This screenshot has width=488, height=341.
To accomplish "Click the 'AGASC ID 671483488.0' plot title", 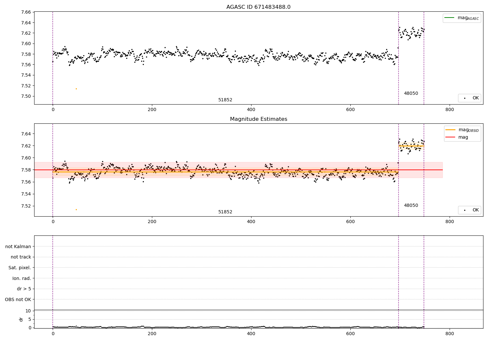I will point(258,7).
